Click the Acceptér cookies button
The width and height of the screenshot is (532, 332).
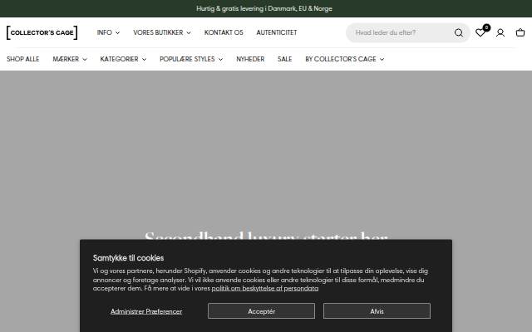pyautogui.click(x=261, y=311)
